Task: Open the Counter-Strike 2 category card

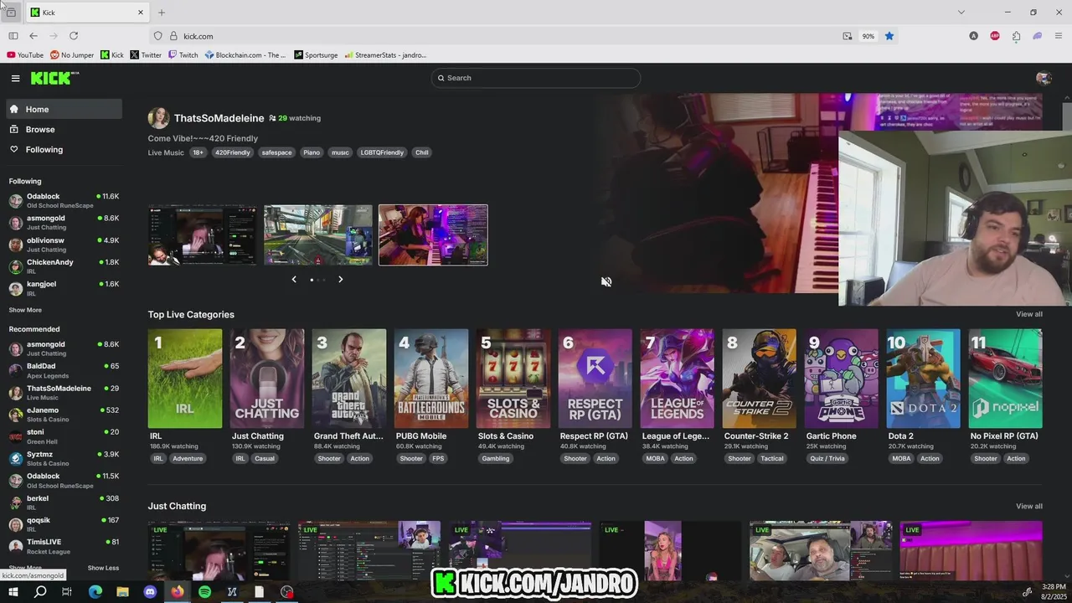Action: pyautogui.click(x=760, y=379)
